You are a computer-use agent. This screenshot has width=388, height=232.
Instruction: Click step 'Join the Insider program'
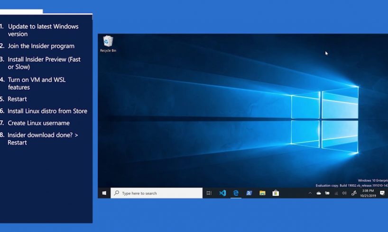click(x=41, y=46)
